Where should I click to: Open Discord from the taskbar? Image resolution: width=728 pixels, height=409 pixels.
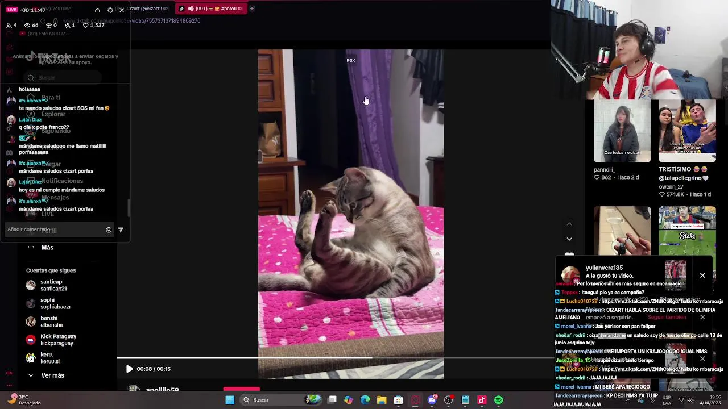click(432, 400)
